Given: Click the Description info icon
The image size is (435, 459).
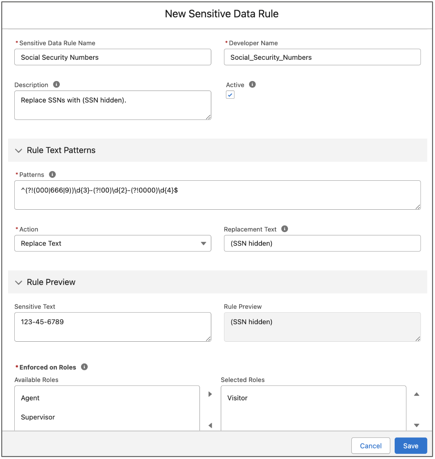Looking at the screenshot, I should point(56,85).
